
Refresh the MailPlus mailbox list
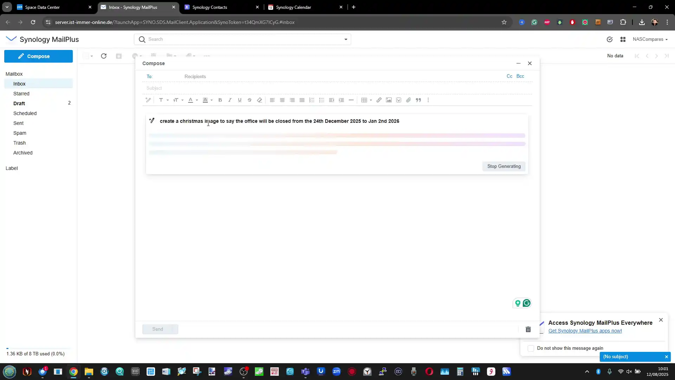click(x=104, y=56)
